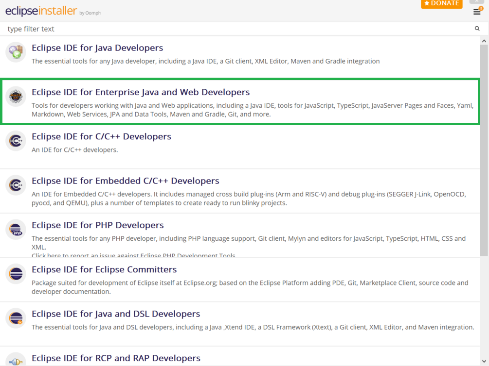
Task: Open the hamburger menu with notification badge
Action: click(x=477, y=12)
